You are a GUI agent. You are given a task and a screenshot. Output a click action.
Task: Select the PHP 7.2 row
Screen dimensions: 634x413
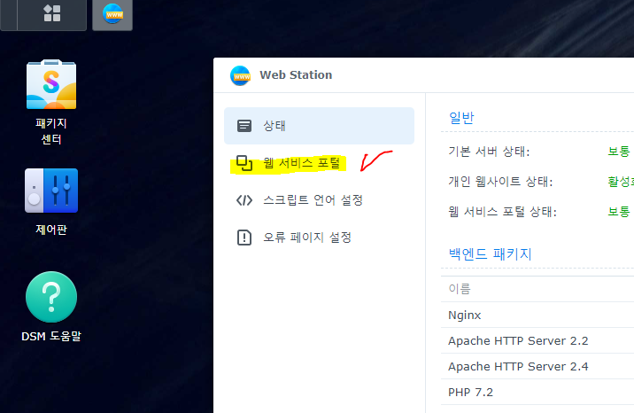(537, 393)
